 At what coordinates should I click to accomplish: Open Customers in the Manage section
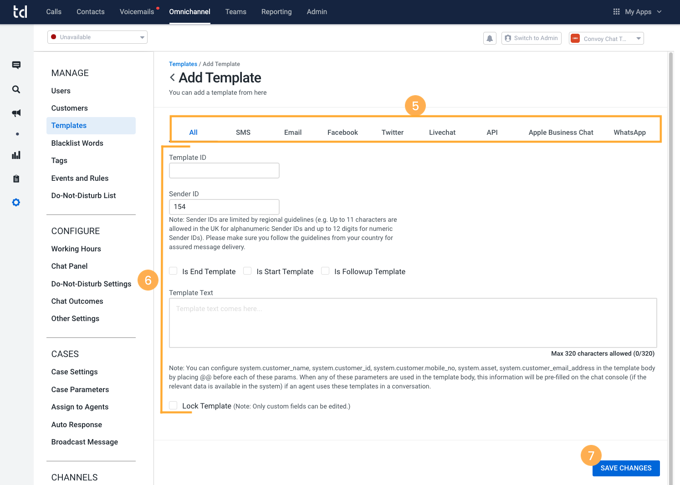point(70,108)
